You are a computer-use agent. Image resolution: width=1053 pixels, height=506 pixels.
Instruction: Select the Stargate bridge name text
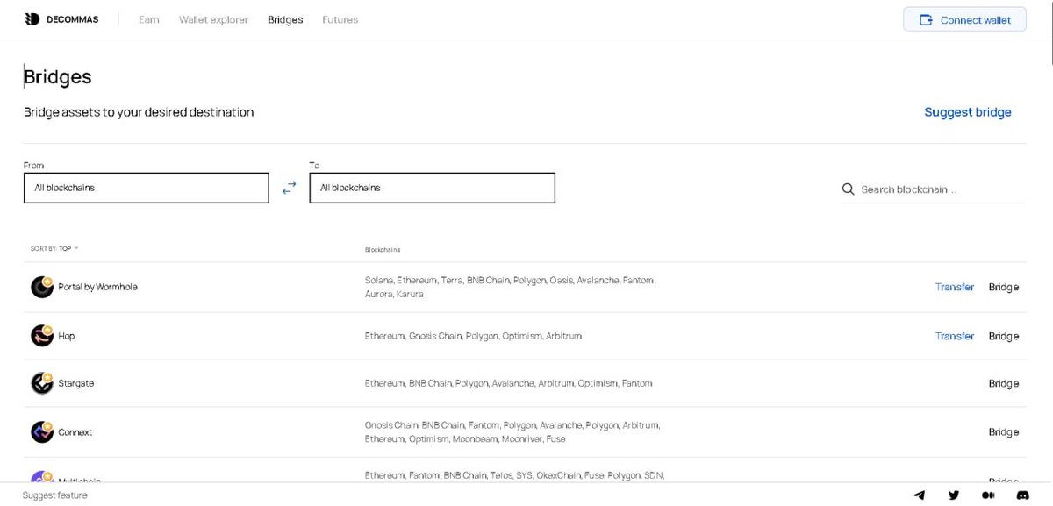[75, 383]
